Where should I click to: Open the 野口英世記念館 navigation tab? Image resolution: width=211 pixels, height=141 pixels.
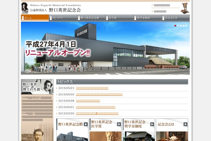click(91, 18)
